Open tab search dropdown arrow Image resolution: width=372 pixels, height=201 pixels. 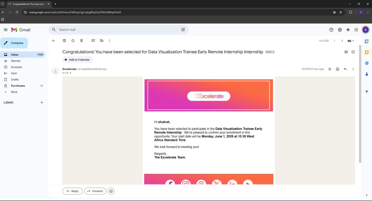pos(3,4)
